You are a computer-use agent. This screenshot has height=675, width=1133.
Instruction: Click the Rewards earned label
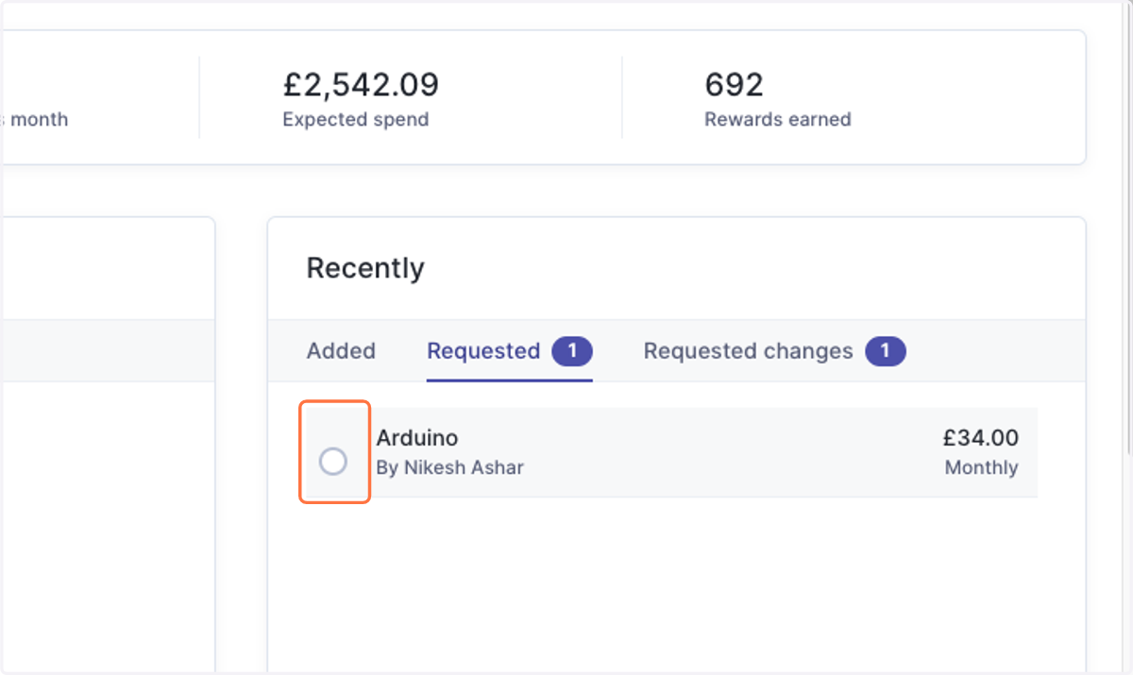pyautogui.click(x=778, y=120)
